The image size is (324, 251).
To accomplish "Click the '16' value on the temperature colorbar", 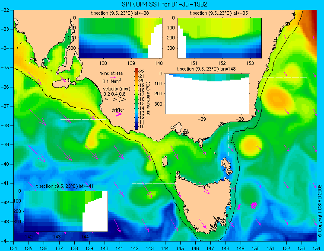I will tap(142, 99).
